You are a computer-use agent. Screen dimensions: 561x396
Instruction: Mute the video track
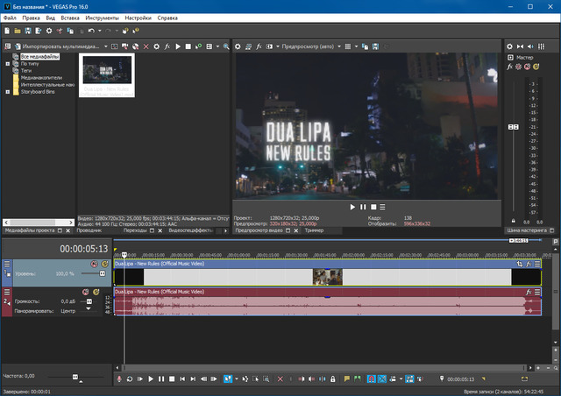click(x=94, y=264)
